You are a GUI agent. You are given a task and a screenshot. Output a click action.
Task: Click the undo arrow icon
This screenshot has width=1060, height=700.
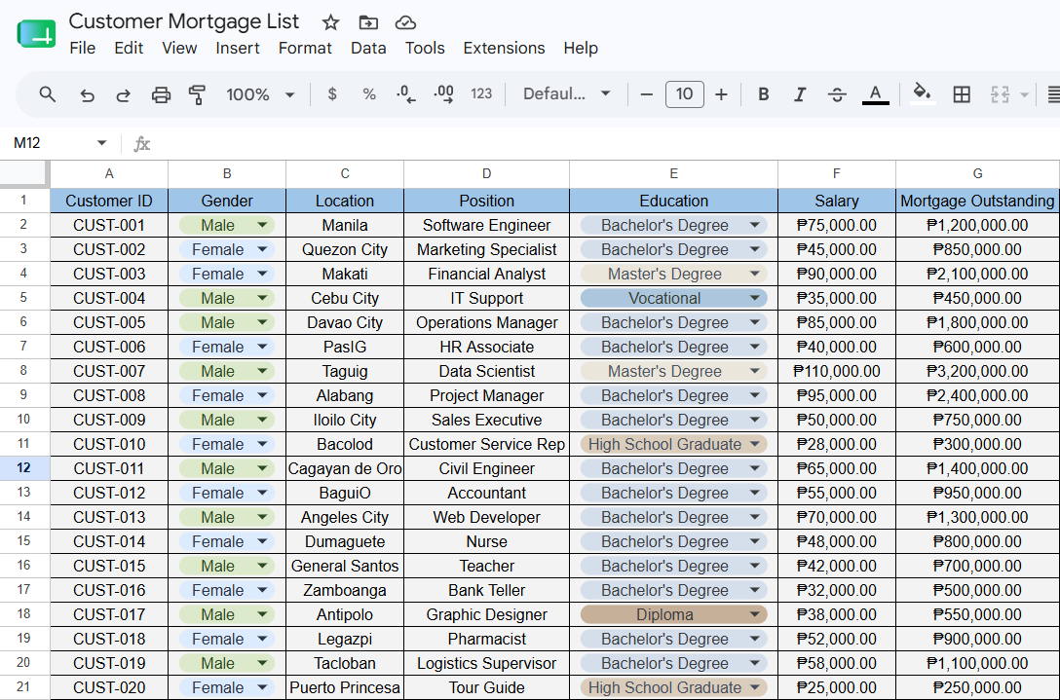tap(87, 94)
